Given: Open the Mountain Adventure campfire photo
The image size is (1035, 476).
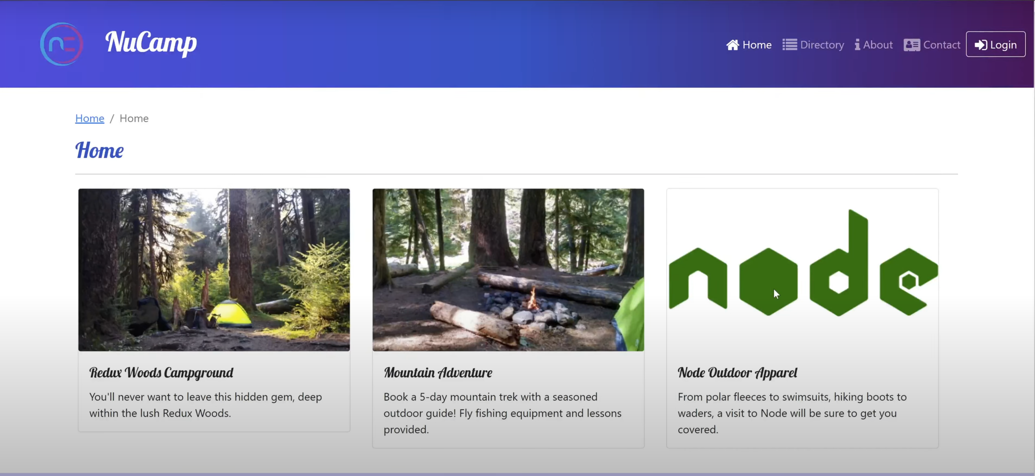Looking at the screenshot, I should 508,270.
